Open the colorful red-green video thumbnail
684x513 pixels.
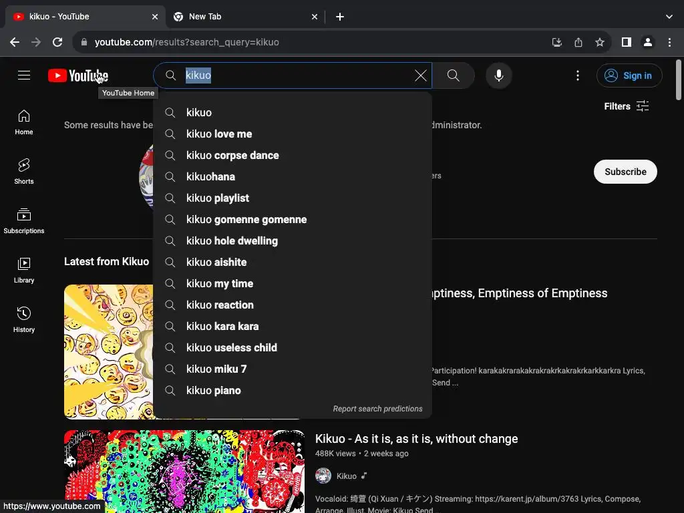pyautogui.click(x=184, y=471)
